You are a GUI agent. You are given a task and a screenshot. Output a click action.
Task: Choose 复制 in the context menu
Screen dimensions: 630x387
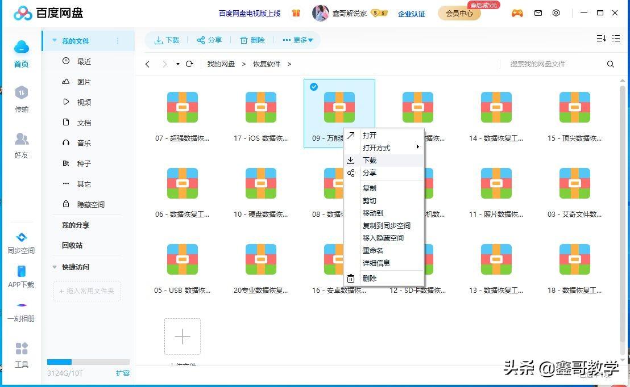point(384,188)
